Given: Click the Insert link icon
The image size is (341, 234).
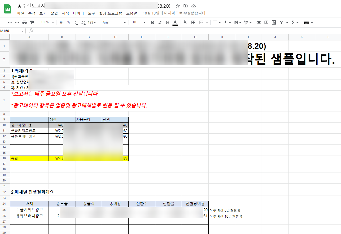Looking at the screenshot, I should (259, 22).
